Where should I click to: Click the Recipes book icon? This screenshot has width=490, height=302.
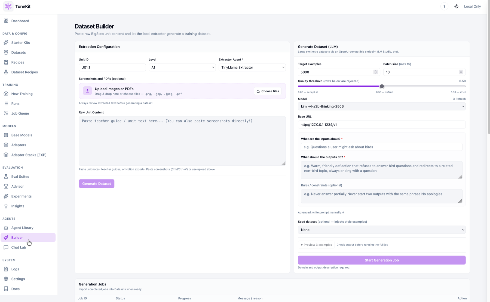pos(6,62)
